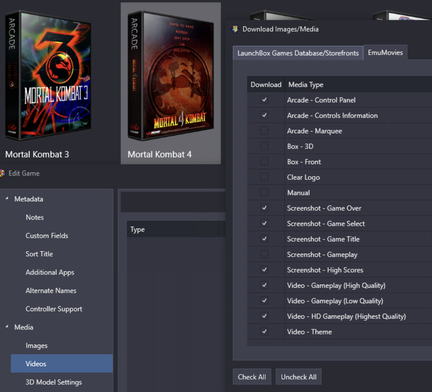
Task: Enable Arcade - Marquee download
Action: (x=264, y=131)
